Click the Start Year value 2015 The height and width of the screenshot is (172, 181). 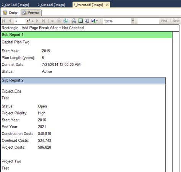[x=46, y=51]
